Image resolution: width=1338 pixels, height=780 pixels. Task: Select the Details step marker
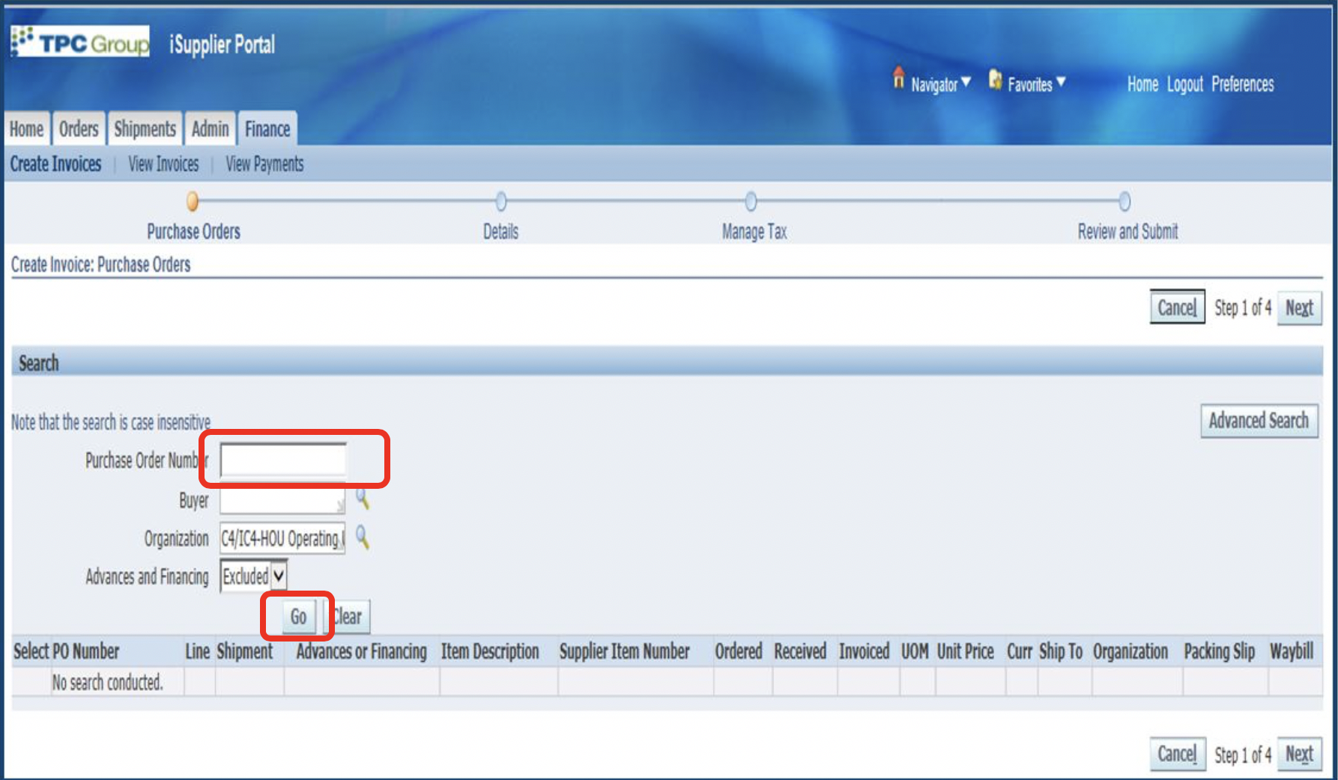501,201
